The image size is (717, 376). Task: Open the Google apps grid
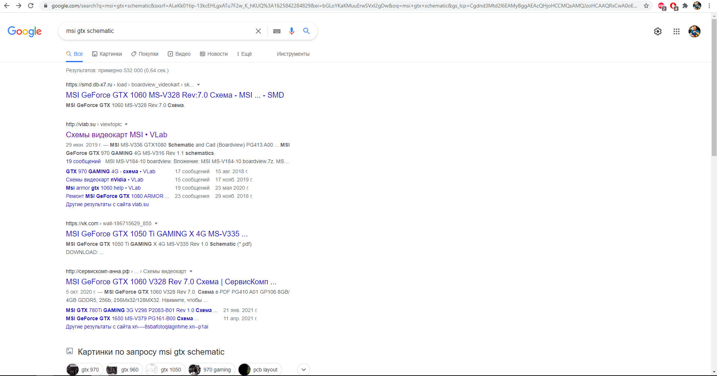pos(676,31)
